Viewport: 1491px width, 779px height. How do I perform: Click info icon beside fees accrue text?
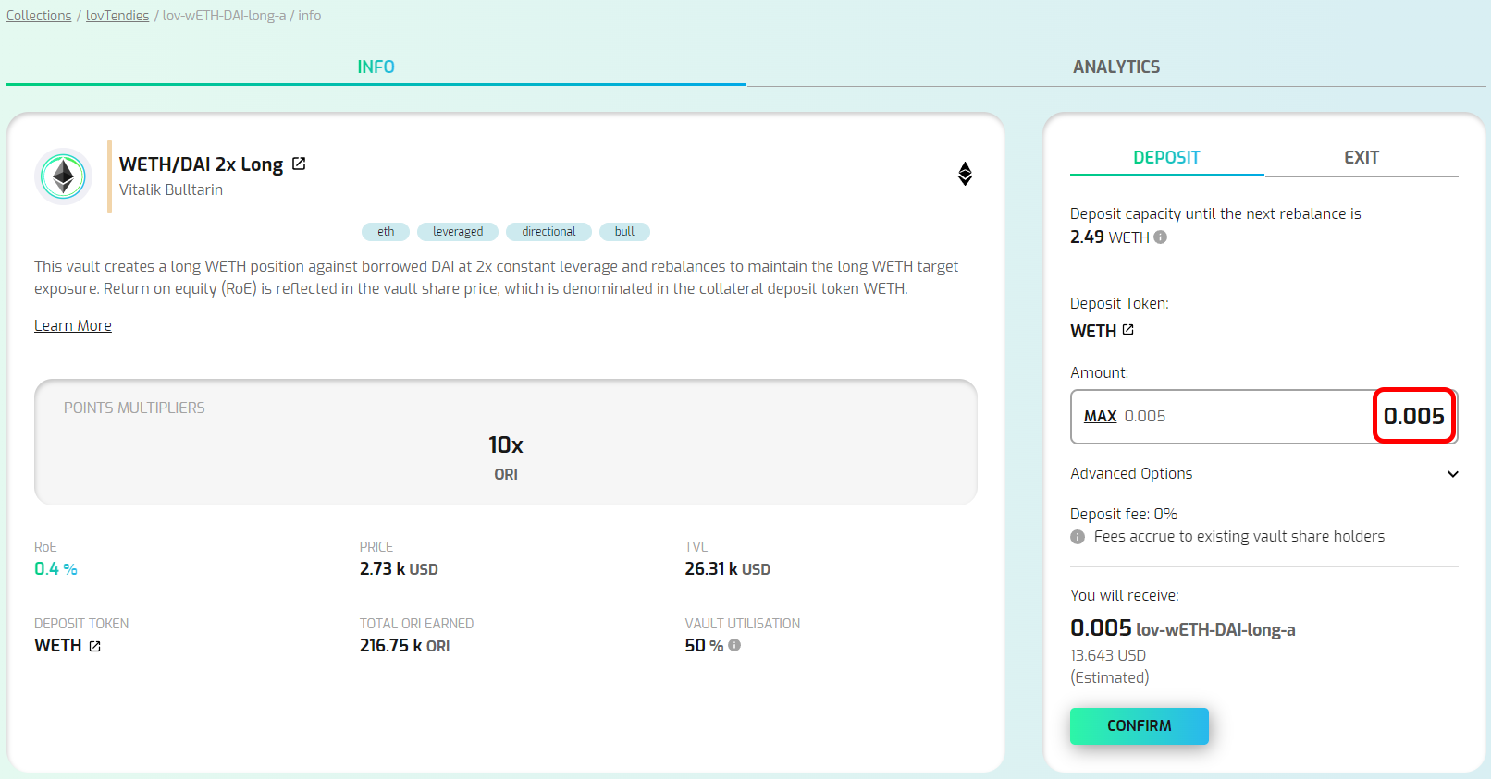pos(1078,537)
